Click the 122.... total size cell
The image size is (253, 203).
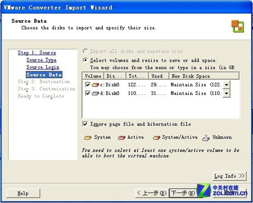tap(137, 85)
